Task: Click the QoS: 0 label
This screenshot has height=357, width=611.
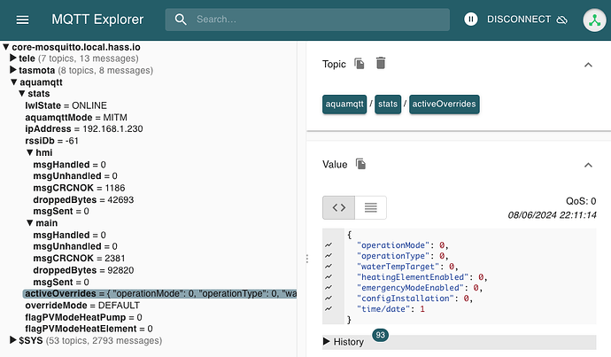Action: (581, 201)
